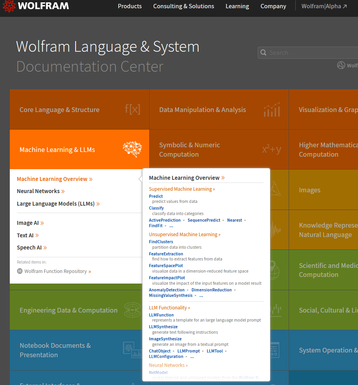
Task: Open Neural Networks in left list
Action: [41, 191]
